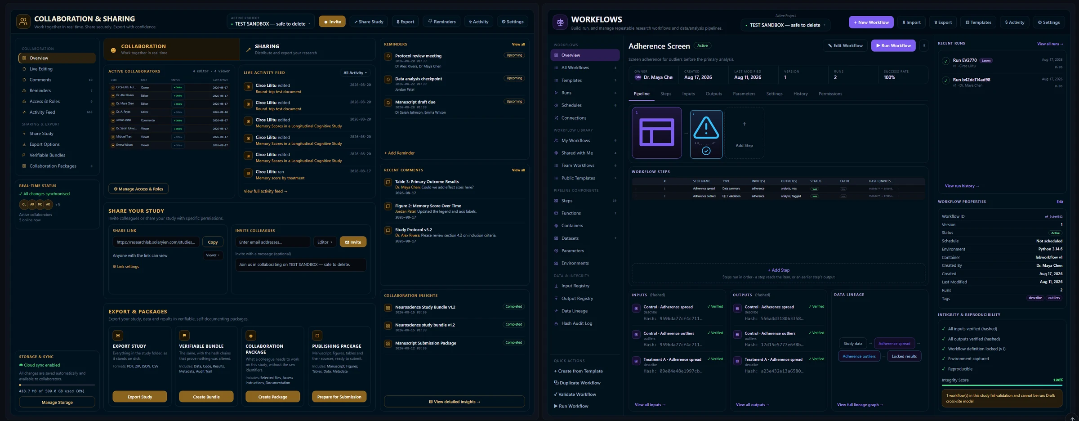The height and width of the screenshot is (421, 1079).
Task: Select pipeline step 2 warning thumbnail
Action: [706, 134]
